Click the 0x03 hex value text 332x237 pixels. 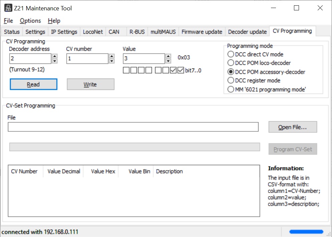tap(184, 57)
